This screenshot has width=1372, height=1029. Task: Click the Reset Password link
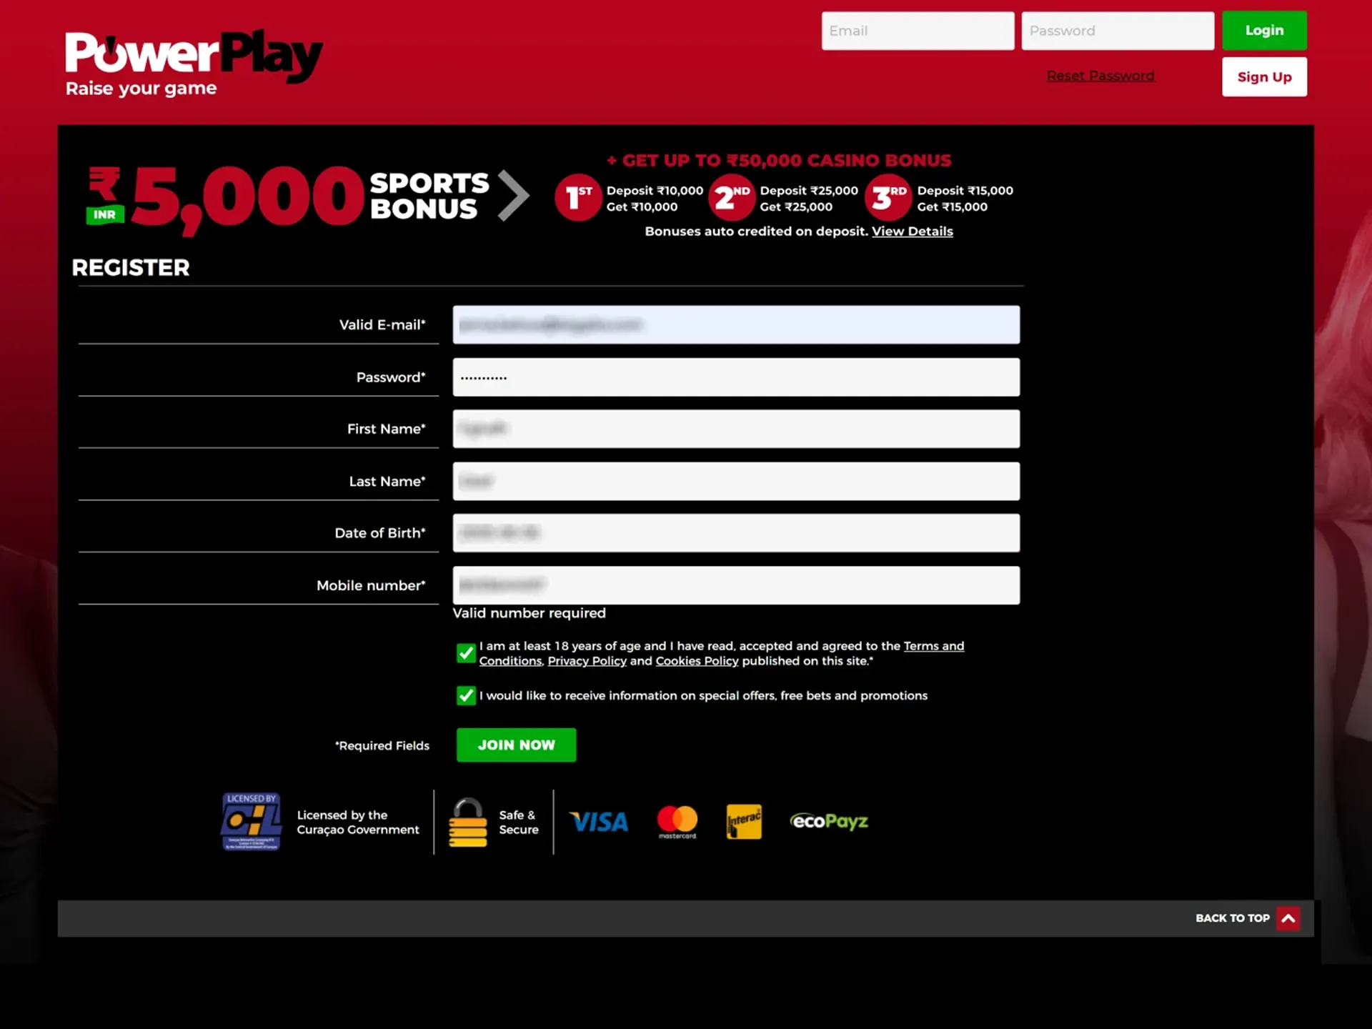(1101, 74)
